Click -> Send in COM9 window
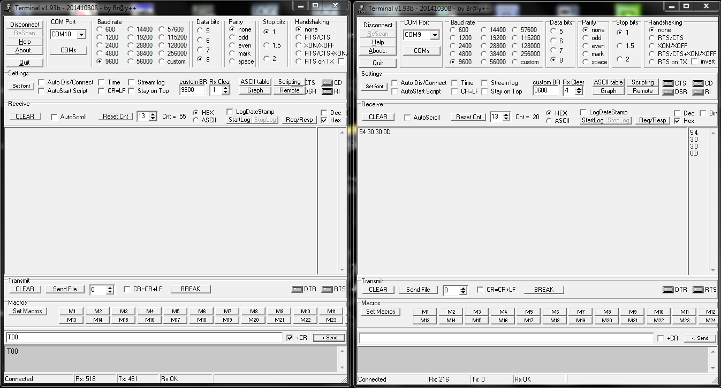The width and height of the screenshot is (721, 388). [x=700, y=338]
